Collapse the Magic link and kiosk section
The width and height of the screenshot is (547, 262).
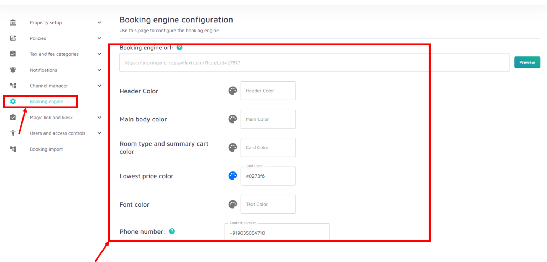click(x=99, y=117)
